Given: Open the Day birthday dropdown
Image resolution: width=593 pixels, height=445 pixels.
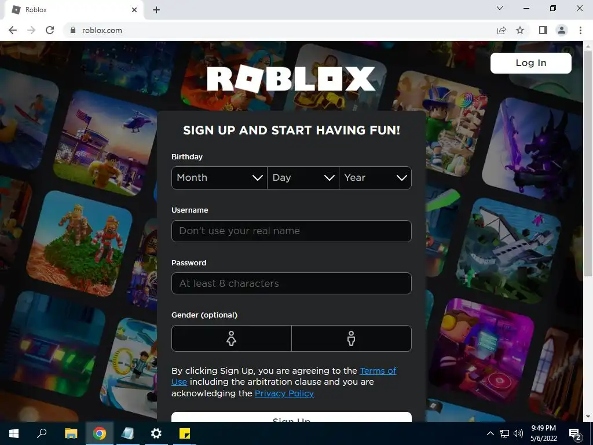Looking at the screenshot, I should 303,178.
